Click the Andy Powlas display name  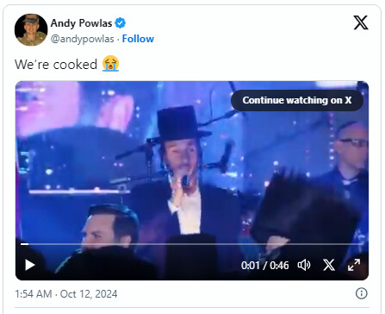[x=81, y=23]
